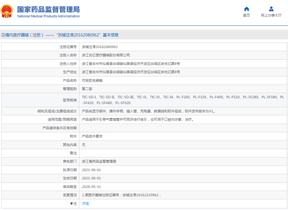Click approval department 浙江省药品监督管理局
Viewport: 288px width, 210px height.
tap(99, 161)
